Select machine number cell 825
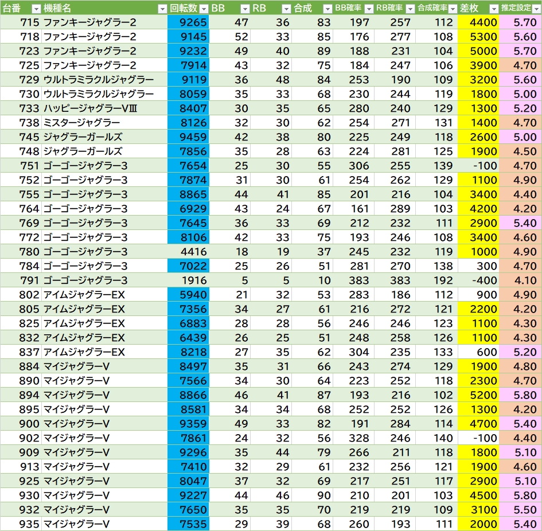 click(x=21, y=323)
